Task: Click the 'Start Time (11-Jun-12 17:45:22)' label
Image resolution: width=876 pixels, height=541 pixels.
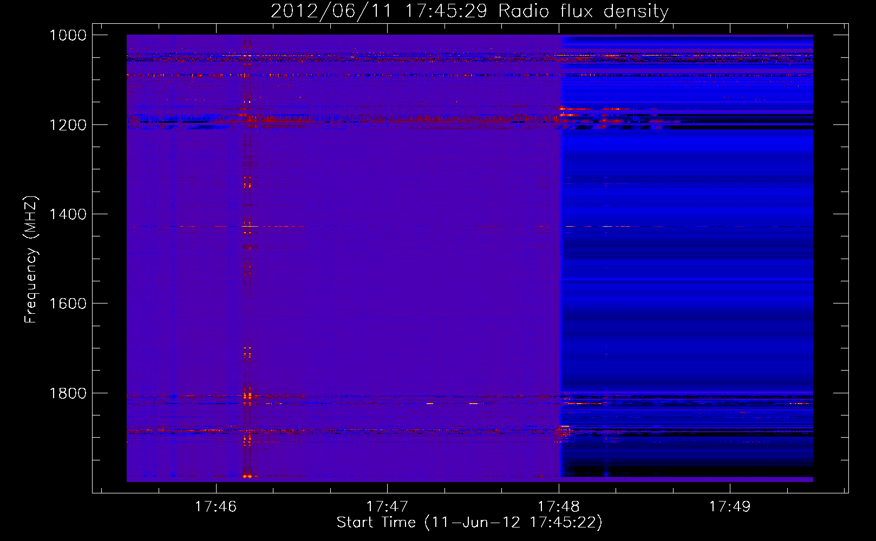Action: click(x=469, y=523)
